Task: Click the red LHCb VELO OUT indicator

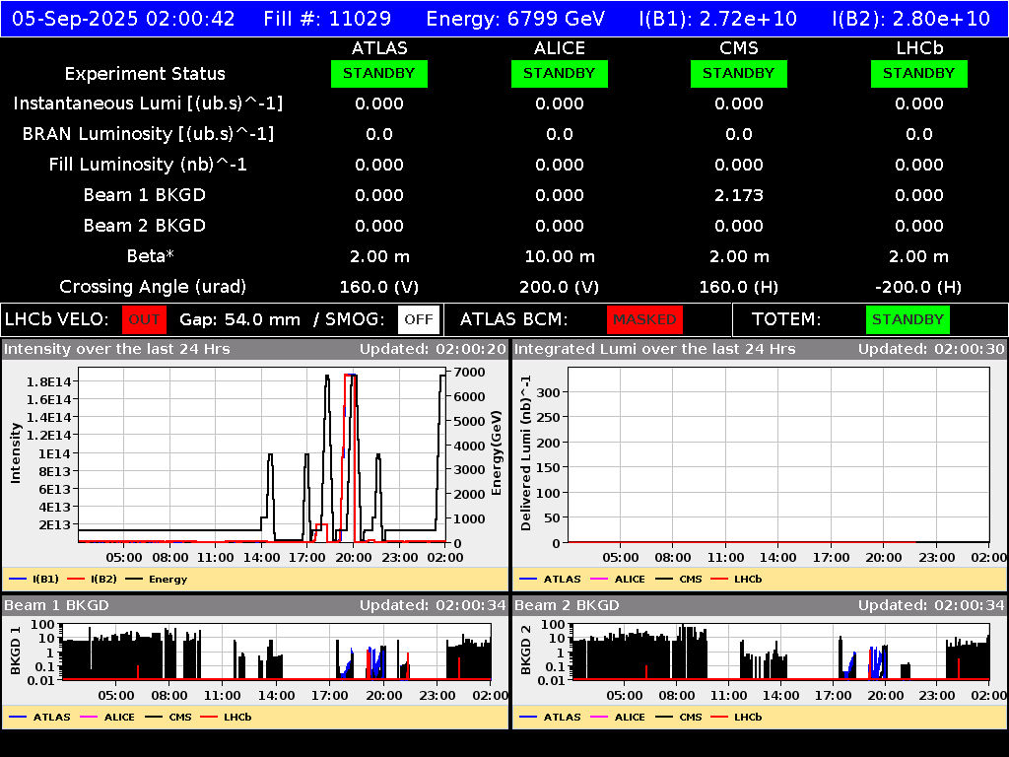Action: click(x=144, y=319)
